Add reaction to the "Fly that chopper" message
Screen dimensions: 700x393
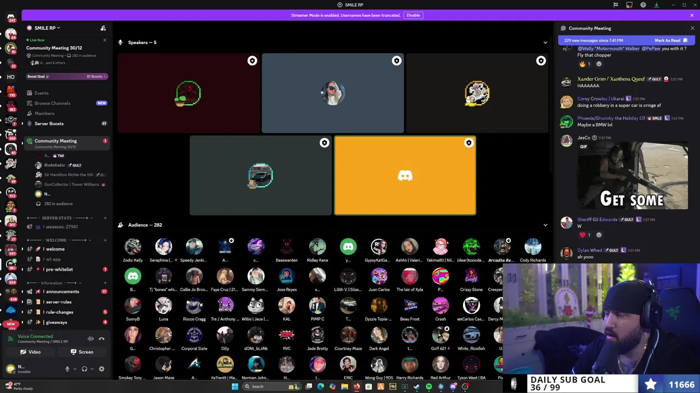pyautogui.click(x=599, y=64)
